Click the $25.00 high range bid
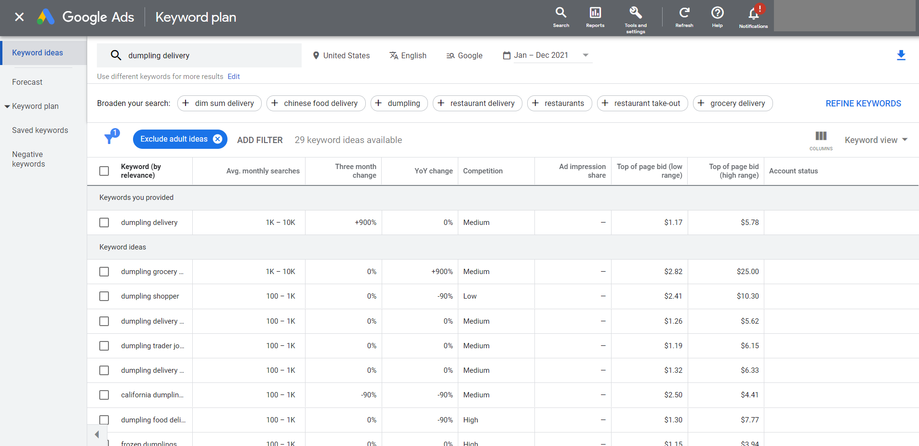Viewport: 919px width, 446px height. pos(747,272)
